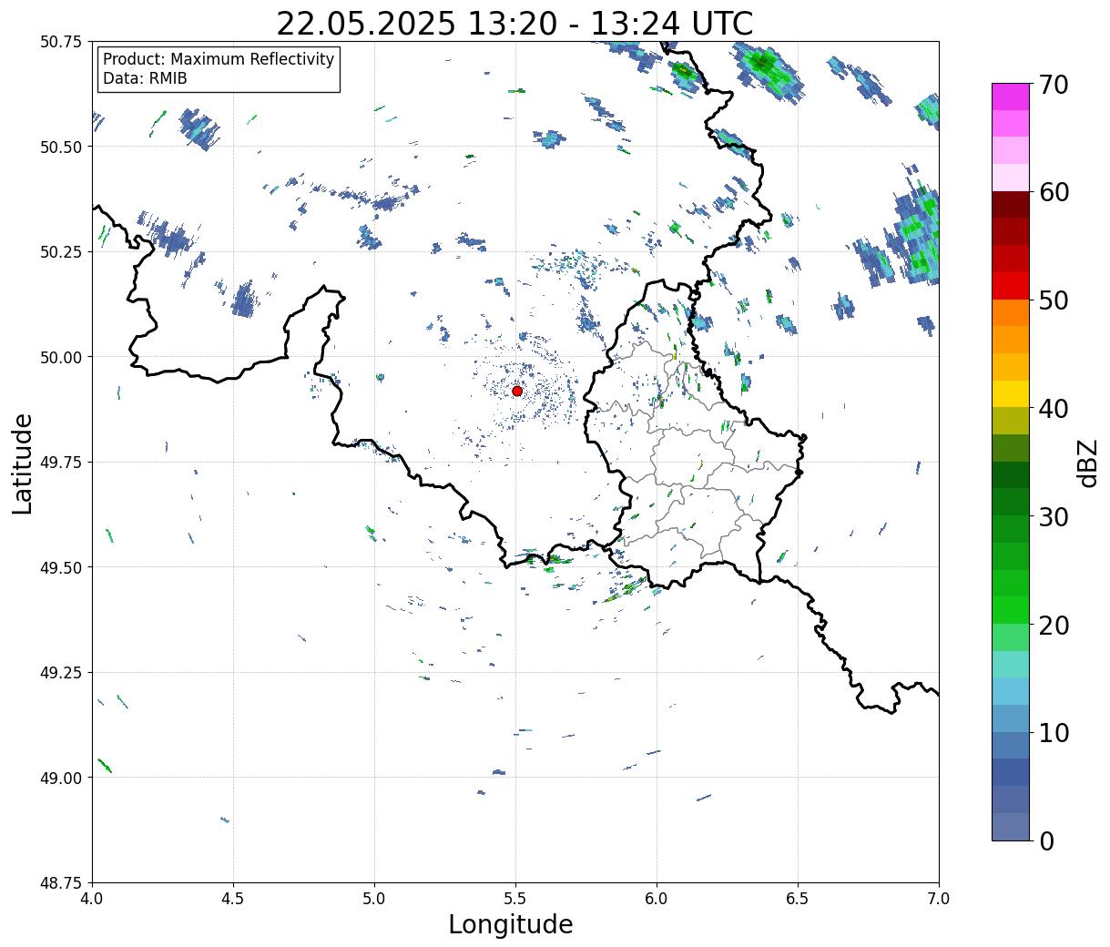Click the 'Product: Maximum Reflectivity' text

pyautogui.click(x=219, y=59)
